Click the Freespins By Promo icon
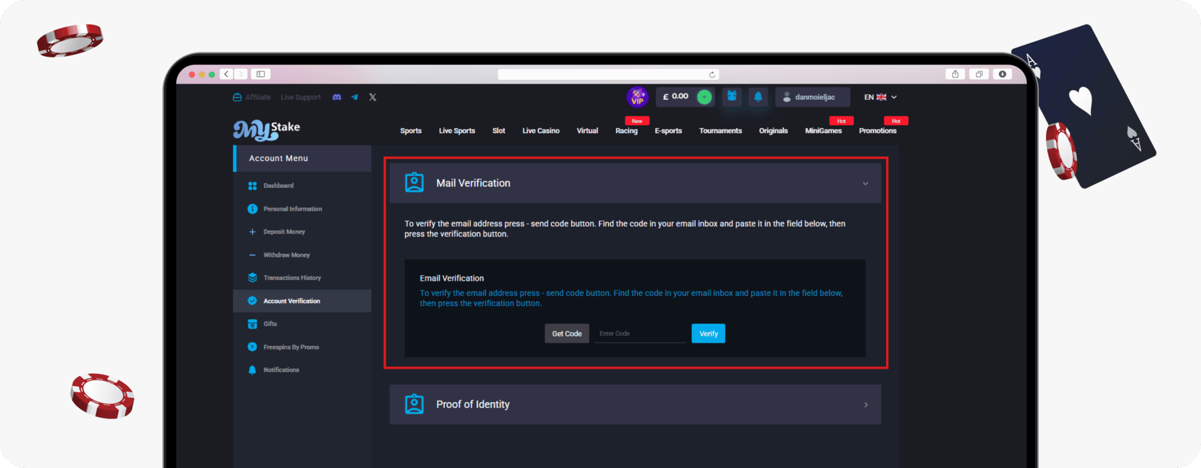 click(252, 347)
